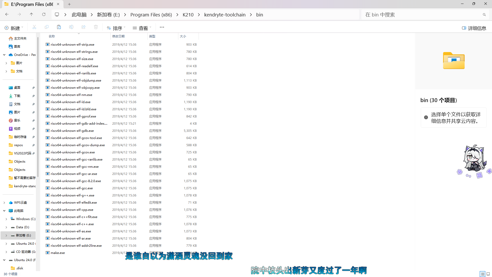Sort by the 修改日期 column header
Image resolution: width=492 pixels, height=277 pixels.
(x=118, y=36)
